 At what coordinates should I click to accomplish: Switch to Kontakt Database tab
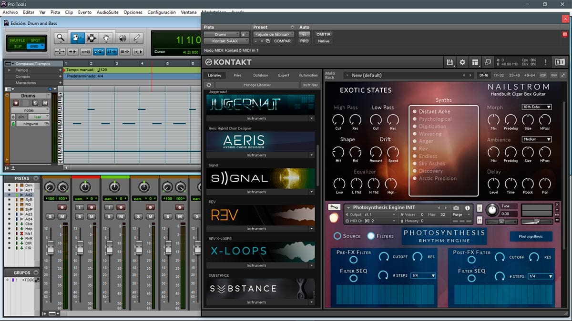click(x=260, y=75)
